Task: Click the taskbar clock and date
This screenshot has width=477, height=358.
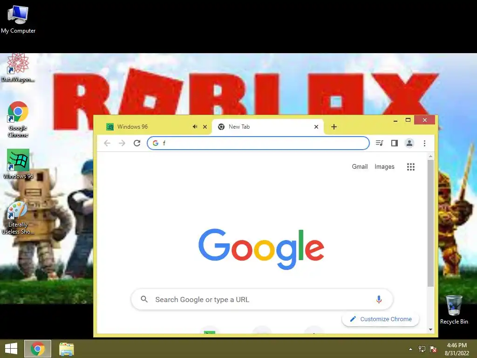Action: (x=457, y=349)
